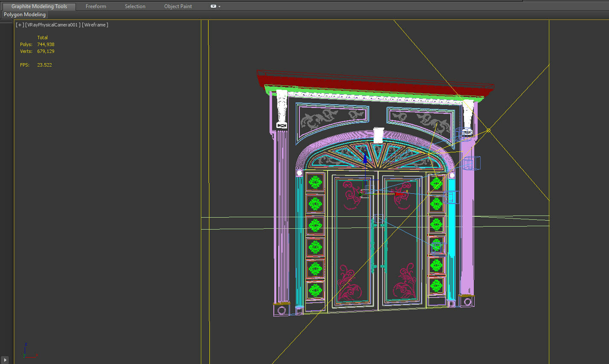Open the Object Paint ribbon tab
Screen dimensions: 609x364
(178, 6)
